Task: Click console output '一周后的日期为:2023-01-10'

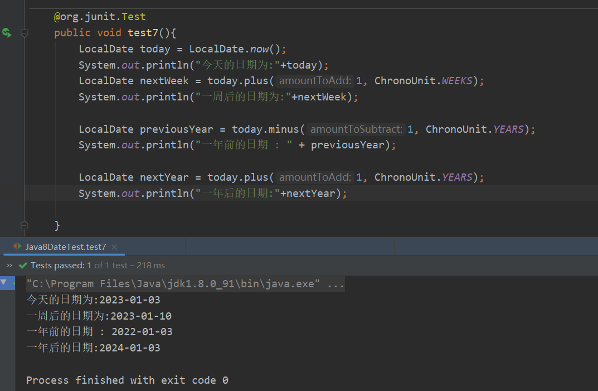Action: (x=99, y=316)
